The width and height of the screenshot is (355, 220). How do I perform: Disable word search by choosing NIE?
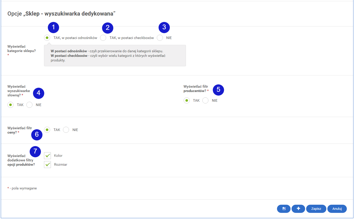tap(29, 105)
